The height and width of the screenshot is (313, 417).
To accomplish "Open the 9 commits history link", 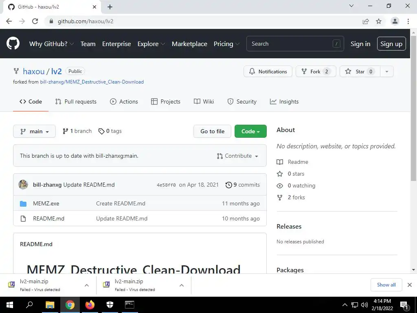I will (x=243, y=185).
